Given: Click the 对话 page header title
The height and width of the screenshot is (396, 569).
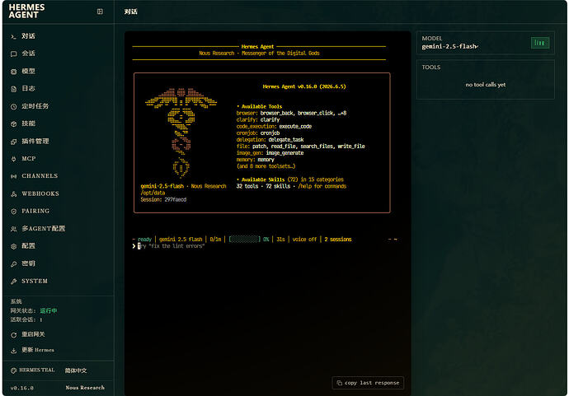Looking at the screenshot, I should tap(130, 12).
